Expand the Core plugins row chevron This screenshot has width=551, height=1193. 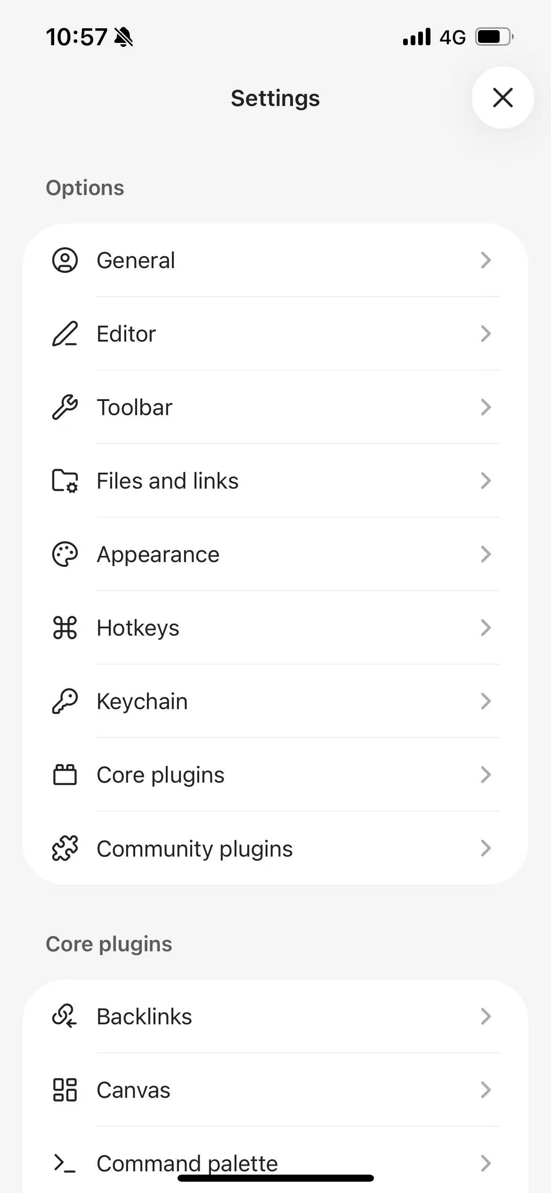[x=486, y=775]
